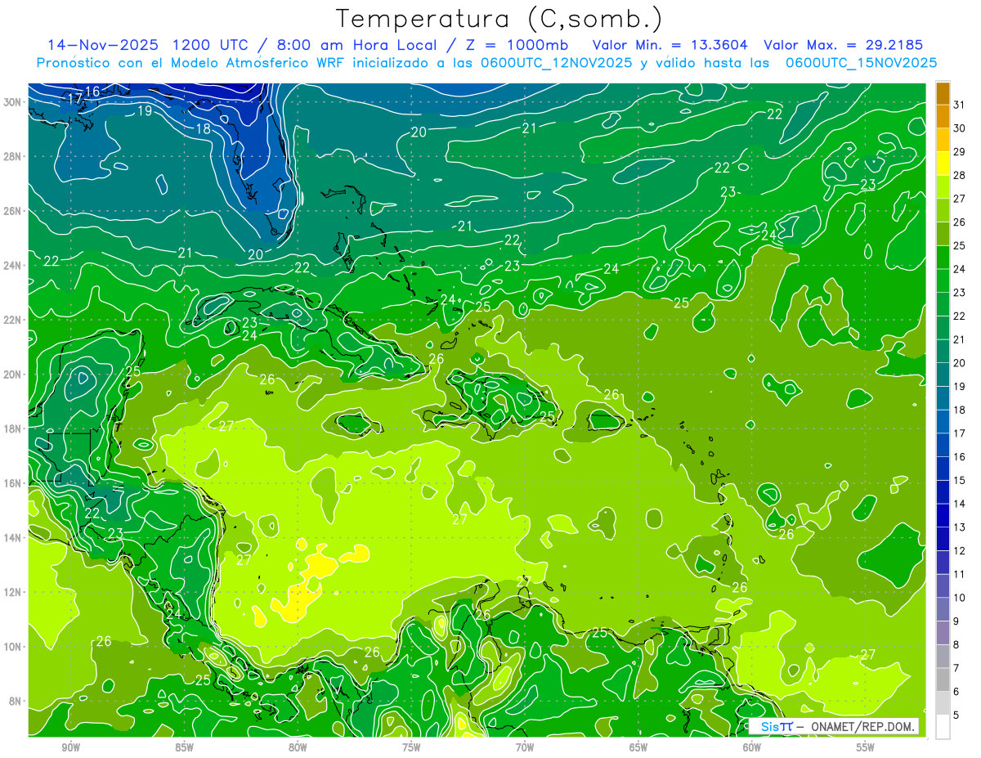Click the 18N latitude axis label
This screenshot has width=981, height=758.
[13, 428]
